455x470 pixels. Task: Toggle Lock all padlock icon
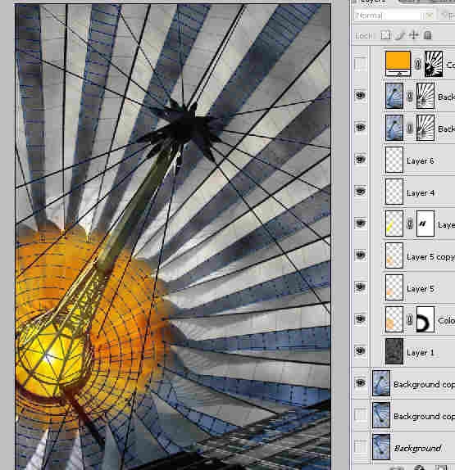(x=428, y=35)
